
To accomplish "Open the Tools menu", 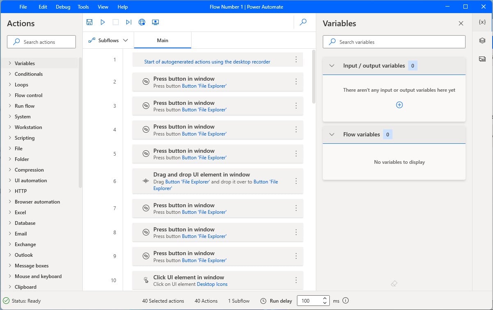I will coord(83,7).
